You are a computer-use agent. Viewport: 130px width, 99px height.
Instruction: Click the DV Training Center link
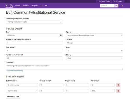pyautogui.click(x=104, y=2)
